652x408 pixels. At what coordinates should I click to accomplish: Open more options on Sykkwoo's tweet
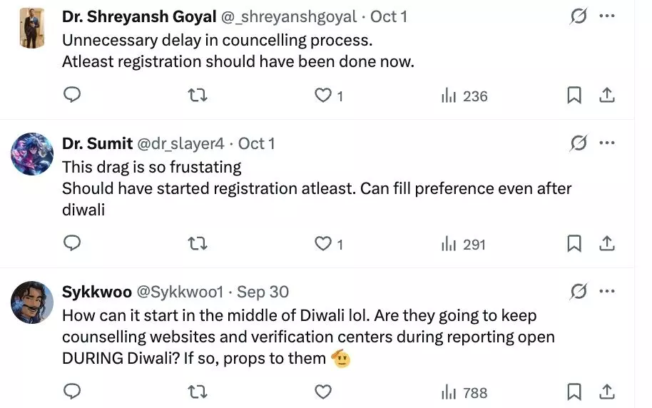(x=607, y=291)
